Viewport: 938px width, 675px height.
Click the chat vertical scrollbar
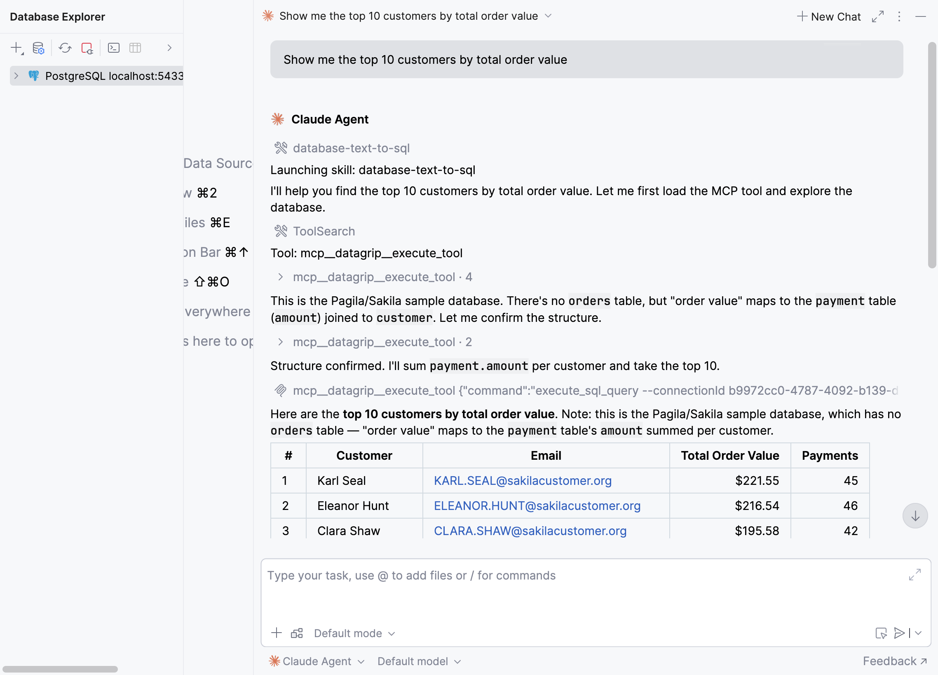coord(932,155)
